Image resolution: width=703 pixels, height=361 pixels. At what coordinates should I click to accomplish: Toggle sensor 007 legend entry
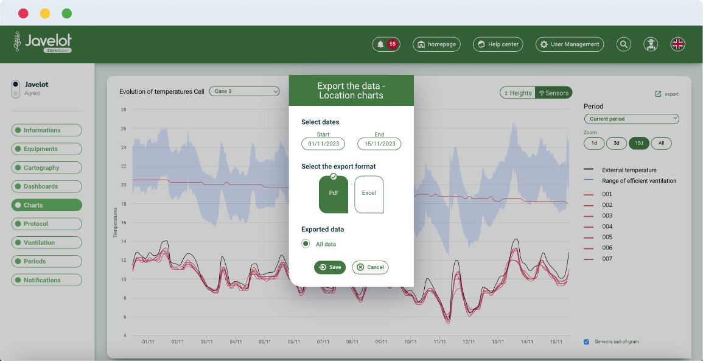tap(598, 259)
